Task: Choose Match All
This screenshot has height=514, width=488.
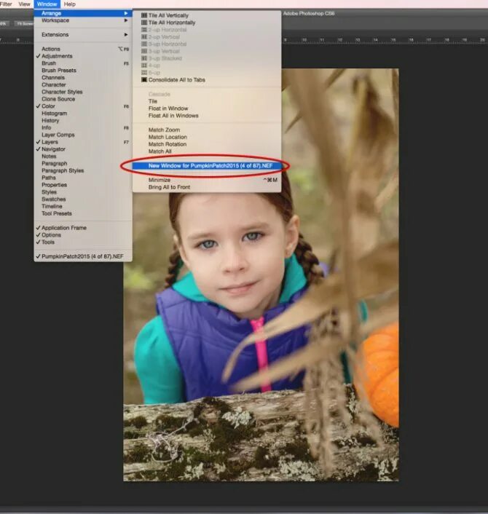Action: [207, 151]
